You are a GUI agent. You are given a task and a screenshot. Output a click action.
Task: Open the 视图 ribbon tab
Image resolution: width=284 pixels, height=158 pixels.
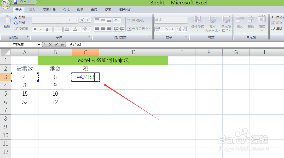pyautogui.click(x=108, y=10)
